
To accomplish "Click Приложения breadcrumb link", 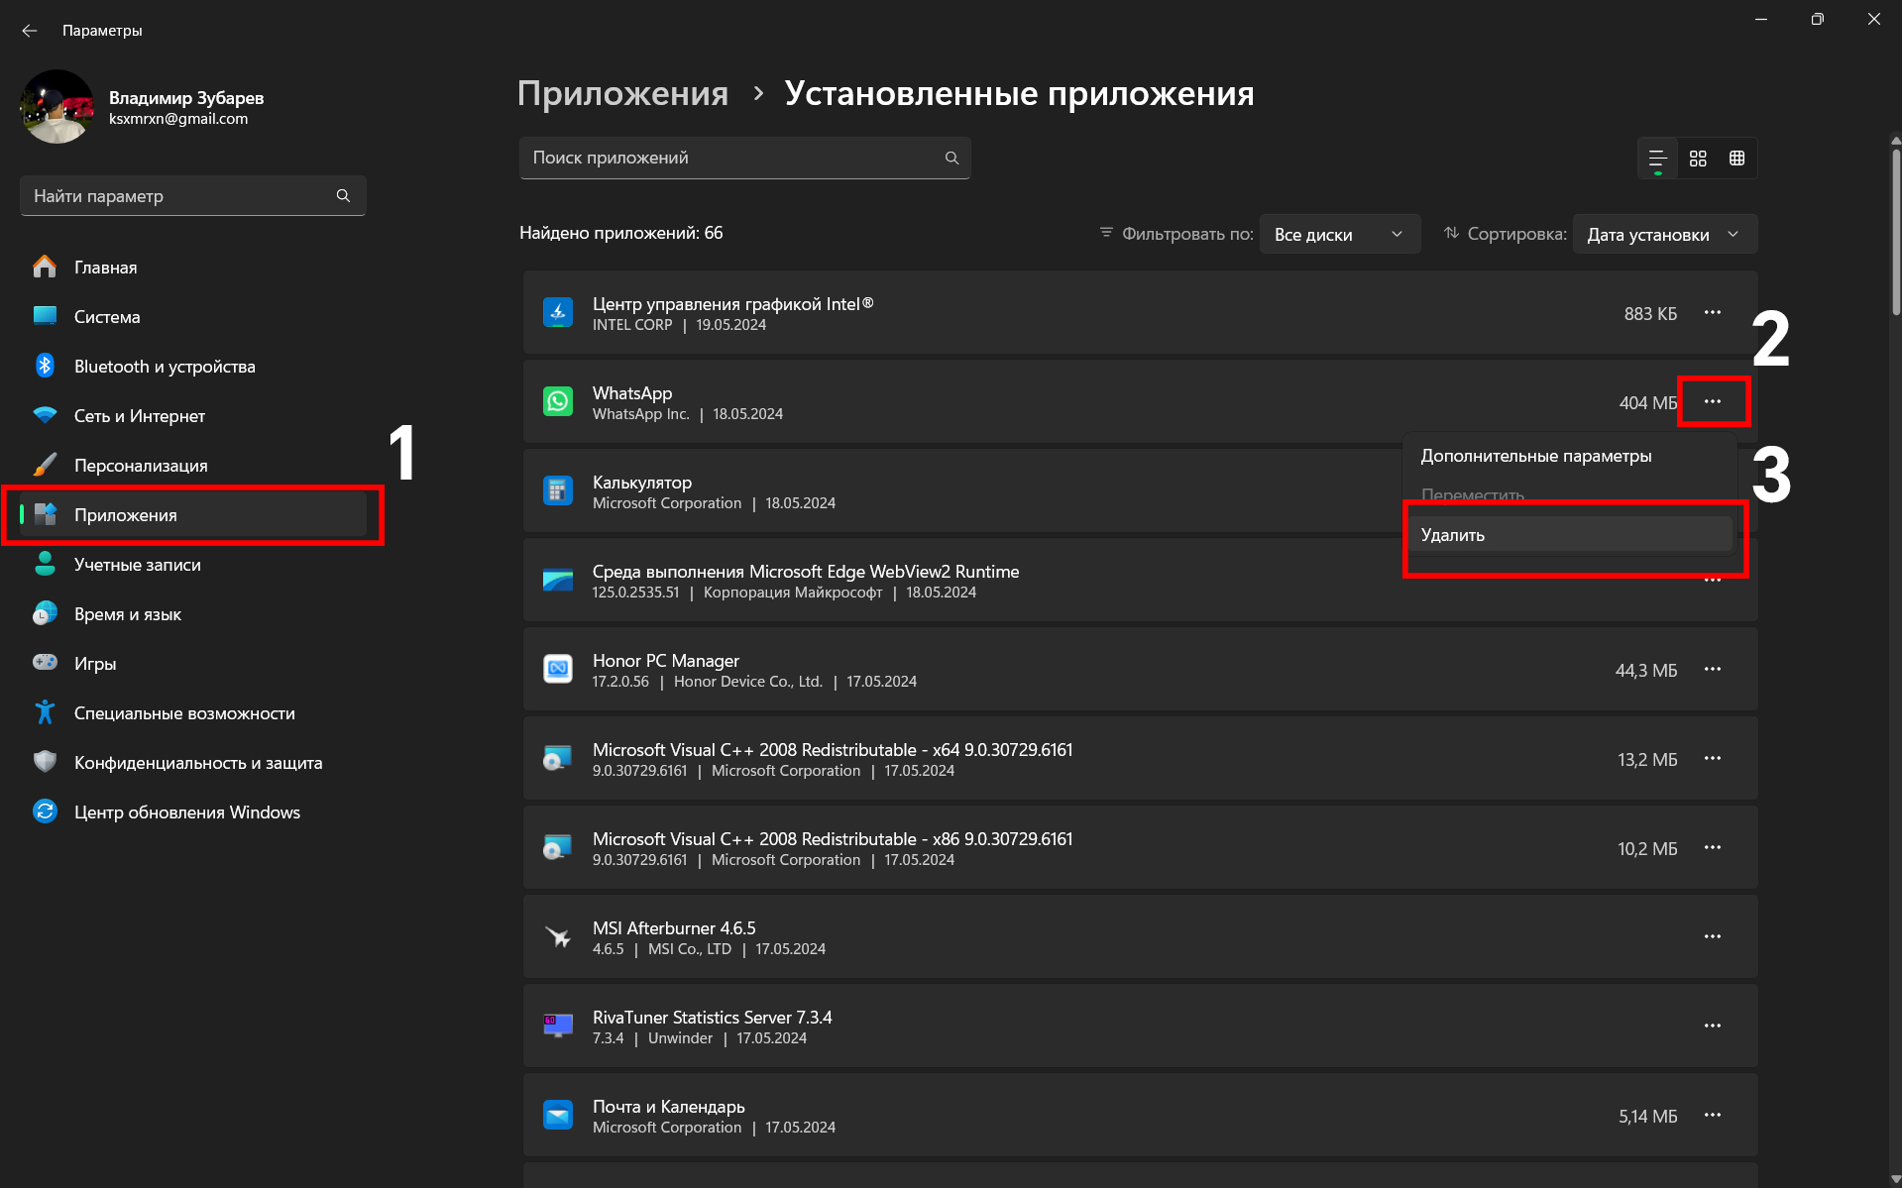I will click(622, 94).
